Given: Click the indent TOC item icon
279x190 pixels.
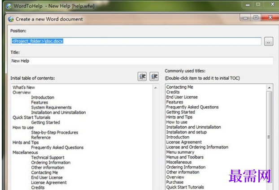Looking at the screenshot, I should pyautogui.click(x=154, y=77).
